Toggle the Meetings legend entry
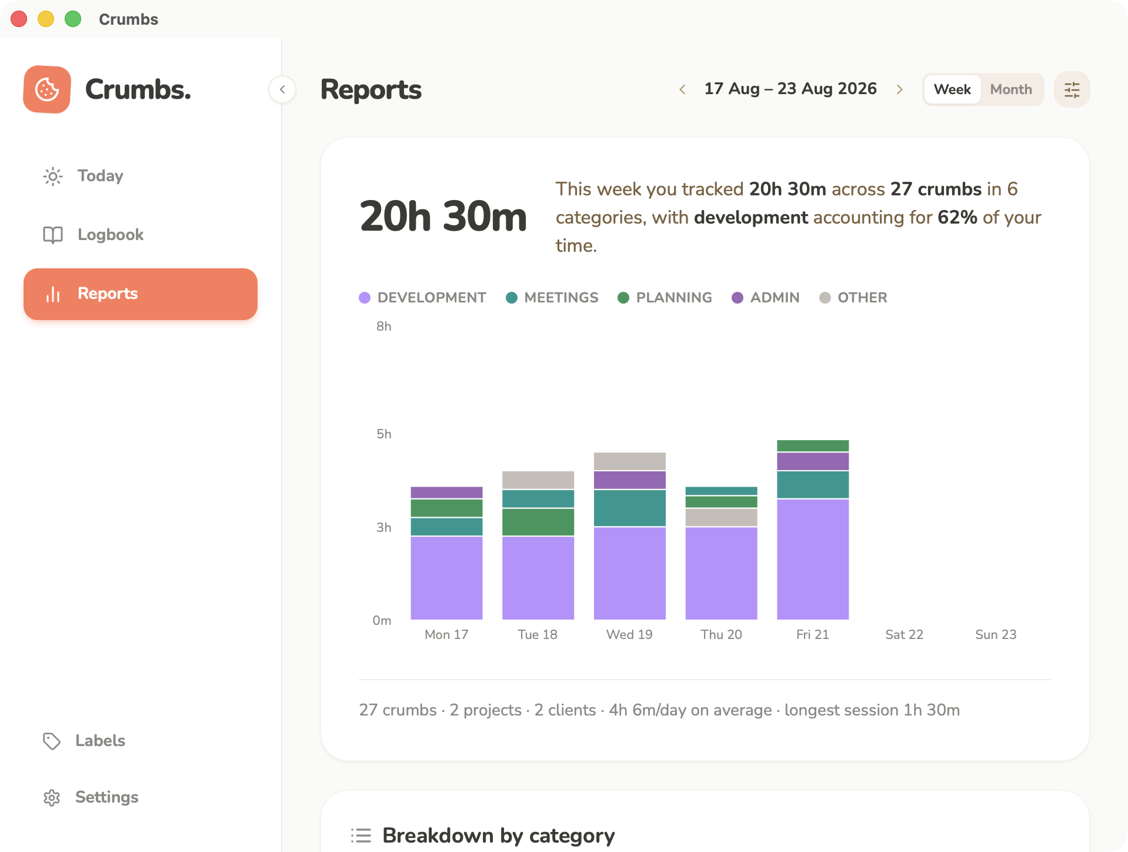Screen dimensions: 1128x852 click(552, 298)
